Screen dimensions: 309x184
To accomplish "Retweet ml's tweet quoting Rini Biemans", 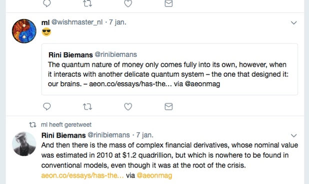I will pos(87,107).
